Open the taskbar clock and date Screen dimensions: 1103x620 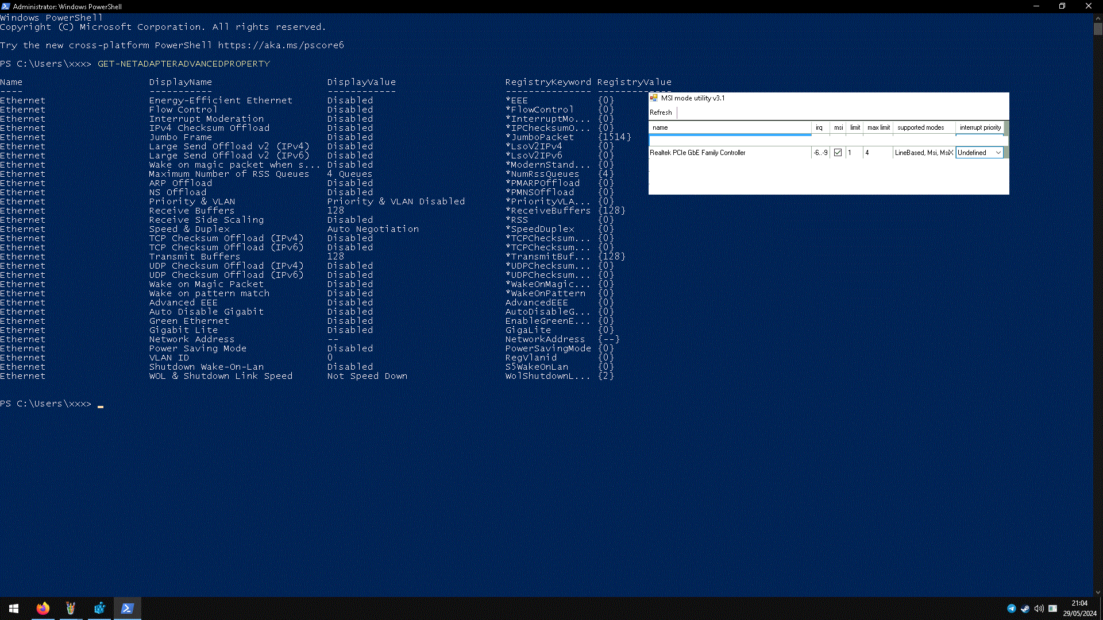[1079, 609]
